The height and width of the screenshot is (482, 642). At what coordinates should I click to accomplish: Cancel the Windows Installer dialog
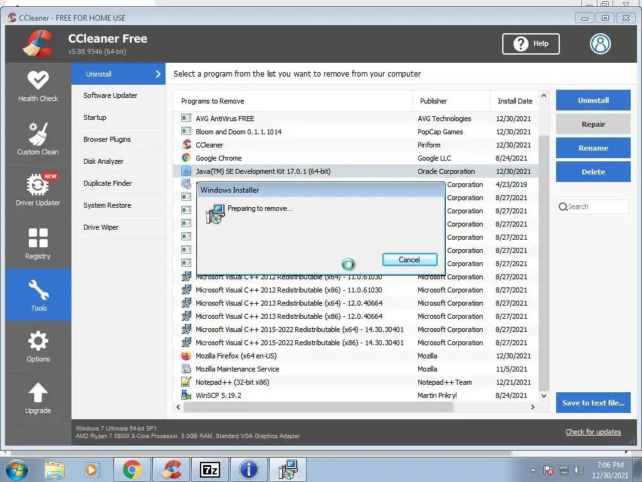409,259
